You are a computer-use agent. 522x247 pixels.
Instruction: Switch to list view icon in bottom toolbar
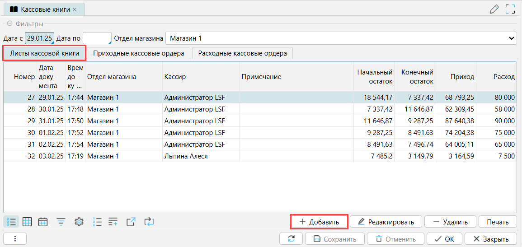[11, 222]
